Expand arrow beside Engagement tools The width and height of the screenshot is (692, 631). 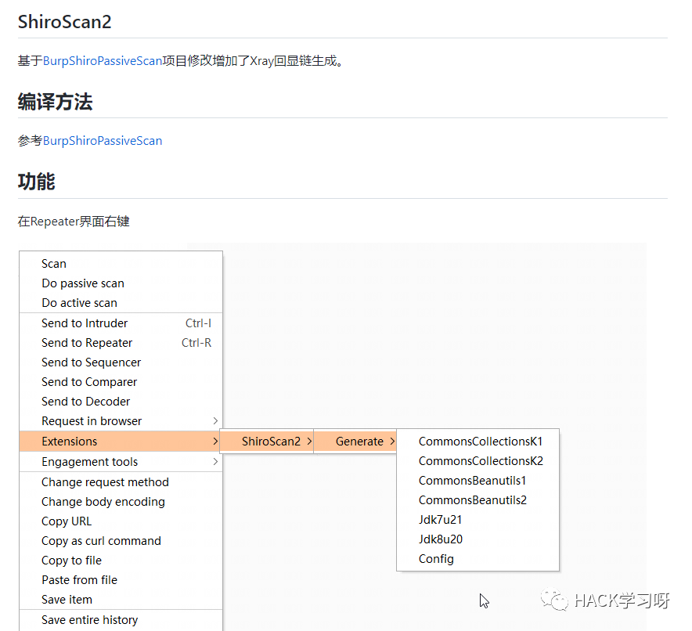pyautogui.click(x=215, y=462)
